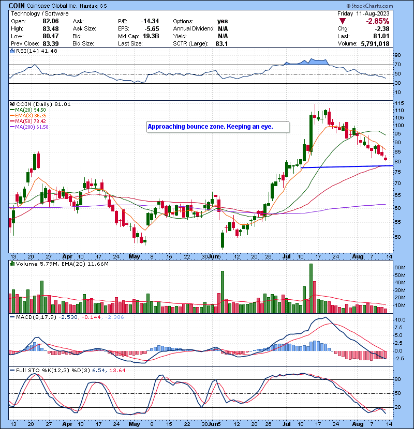Select the Prev Close value 83.39
414x429 pixels.
[50, 43]
